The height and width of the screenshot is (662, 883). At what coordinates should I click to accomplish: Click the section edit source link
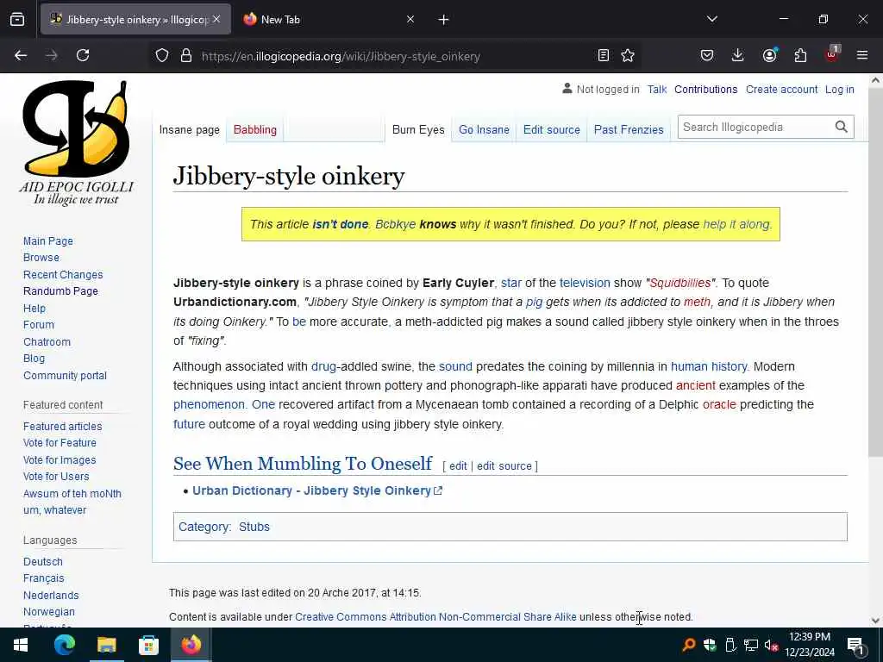pos(504,466)
